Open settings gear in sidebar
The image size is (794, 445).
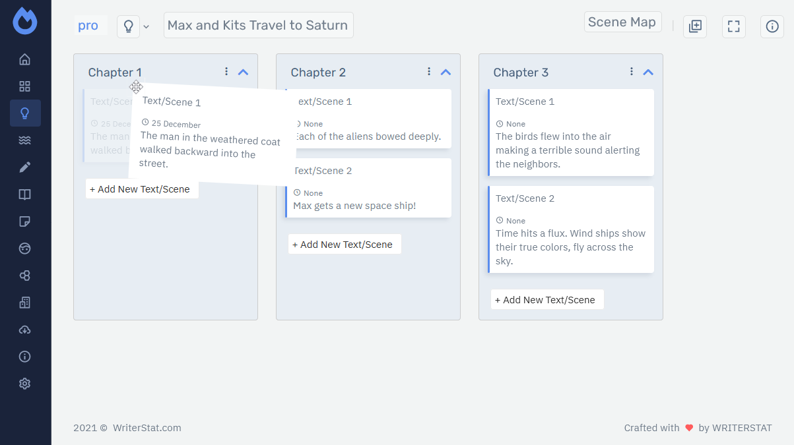coord(25,384)
